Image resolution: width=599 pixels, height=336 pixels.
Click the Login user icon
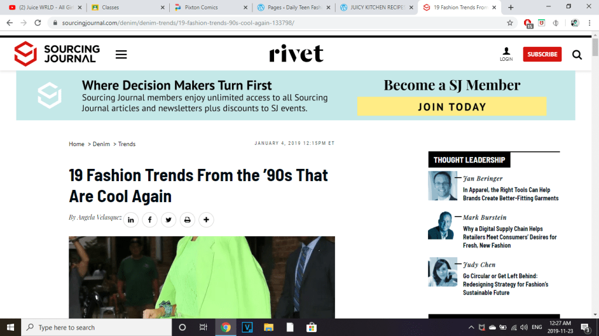(506, 54)
